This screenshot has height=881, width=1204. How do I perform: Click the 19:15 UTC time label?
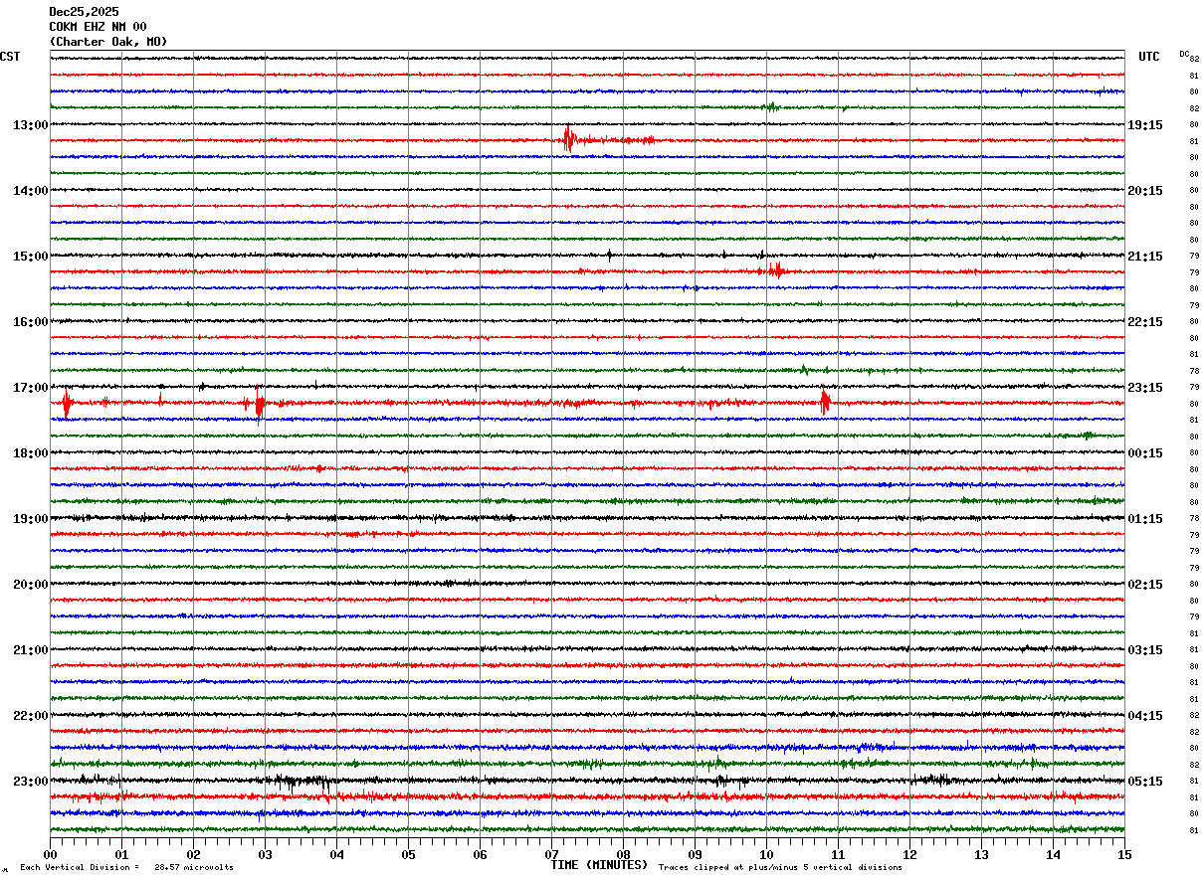[x=1144, y=125]
